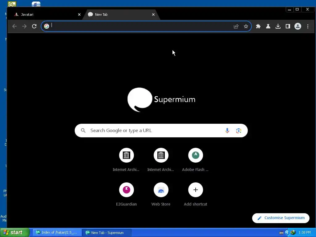
Task: Share this page icon in address bar
Action: point(236,26)
